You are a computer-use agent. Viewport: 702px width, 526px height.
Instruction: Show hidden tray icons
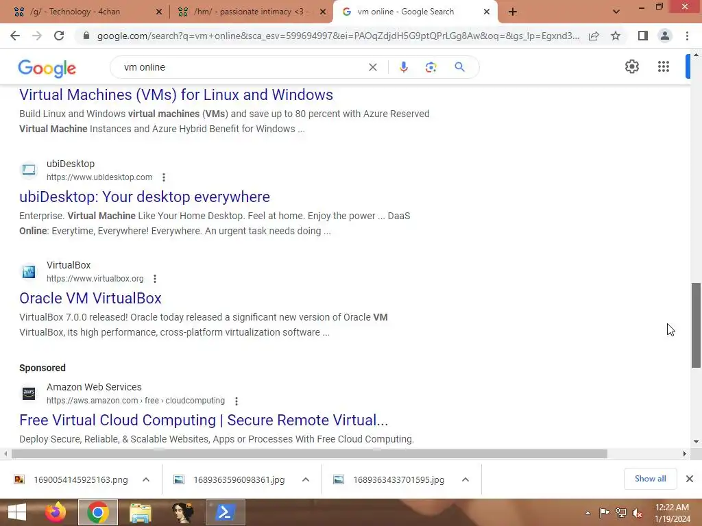click(588, 513)
